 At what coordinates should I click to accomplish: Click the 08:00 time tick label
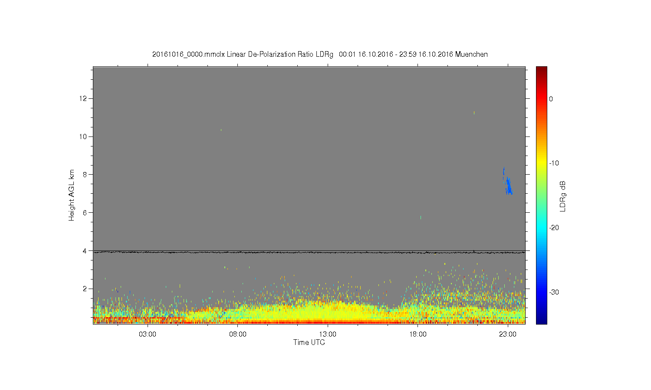pyautogui.click(x=238, y=334)
